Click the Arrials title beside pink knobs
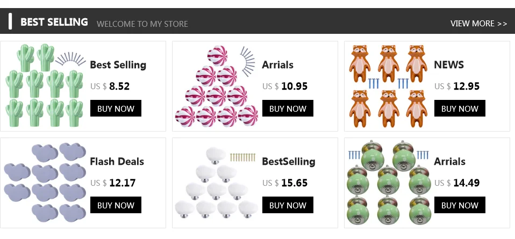The width and height of the screenshot is (515, 239). [277, 64]
